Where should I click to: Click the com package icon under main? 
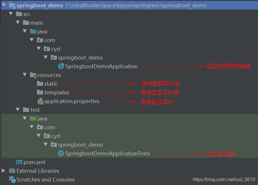[x=40, y=40]
